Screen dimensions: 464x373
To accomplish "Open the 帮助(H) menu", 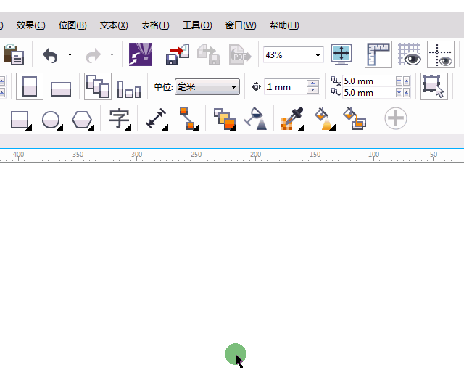I will click(284, 25).
